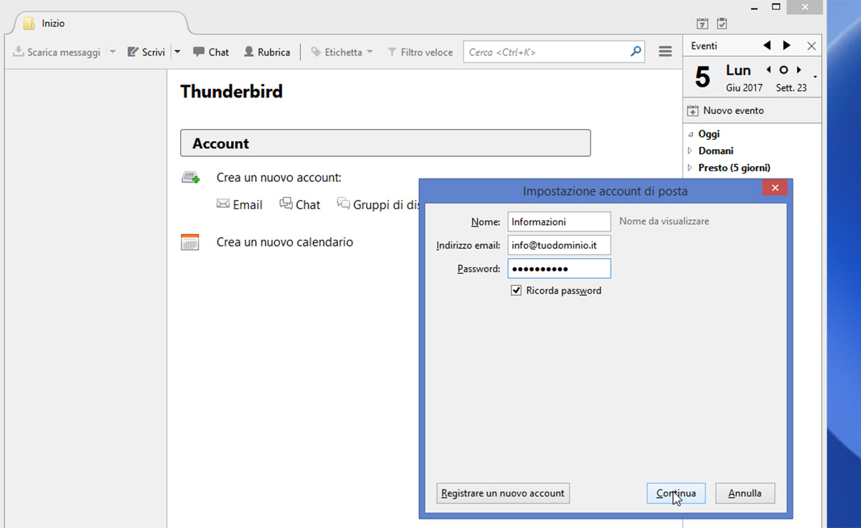The image size is (861, 528).
Task: Open Etichetta tag dropdown
Action: pyautogui.click(x=342, y=52)
